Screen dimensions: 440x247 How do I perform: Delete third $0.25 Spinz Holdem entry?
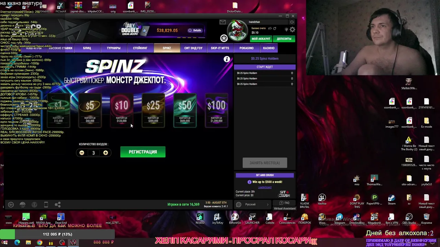[292, 84]
